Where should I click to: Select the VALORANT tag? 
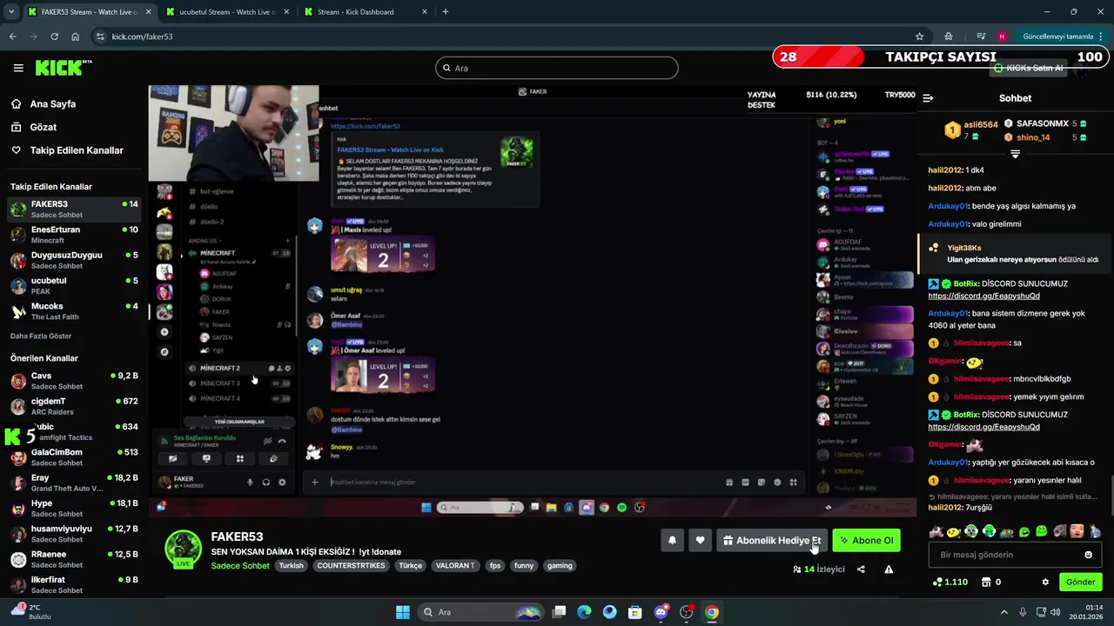point(455,566)
